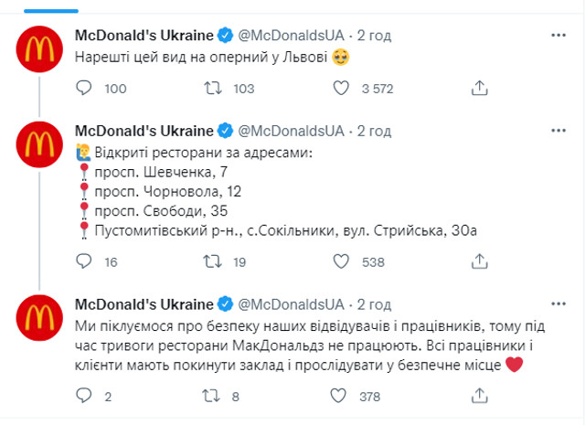The height and width of the screenshot is (425, 585).
Task: Like the tweet with 378 likes
Action: point(341,397)
